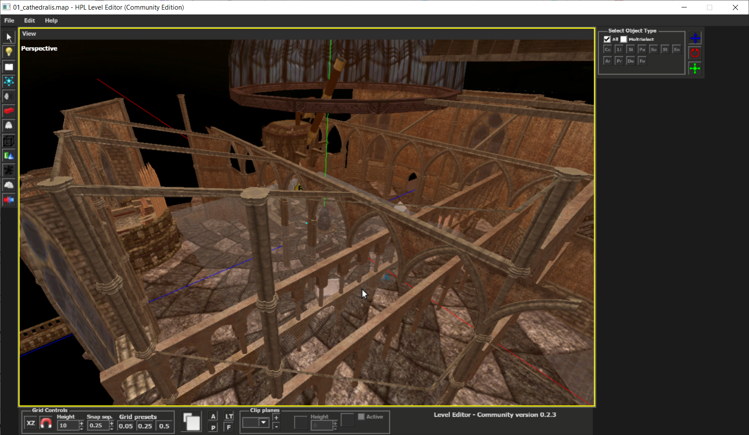
Task: Uncheck the All object type checkbox
Action: (607, 39)
